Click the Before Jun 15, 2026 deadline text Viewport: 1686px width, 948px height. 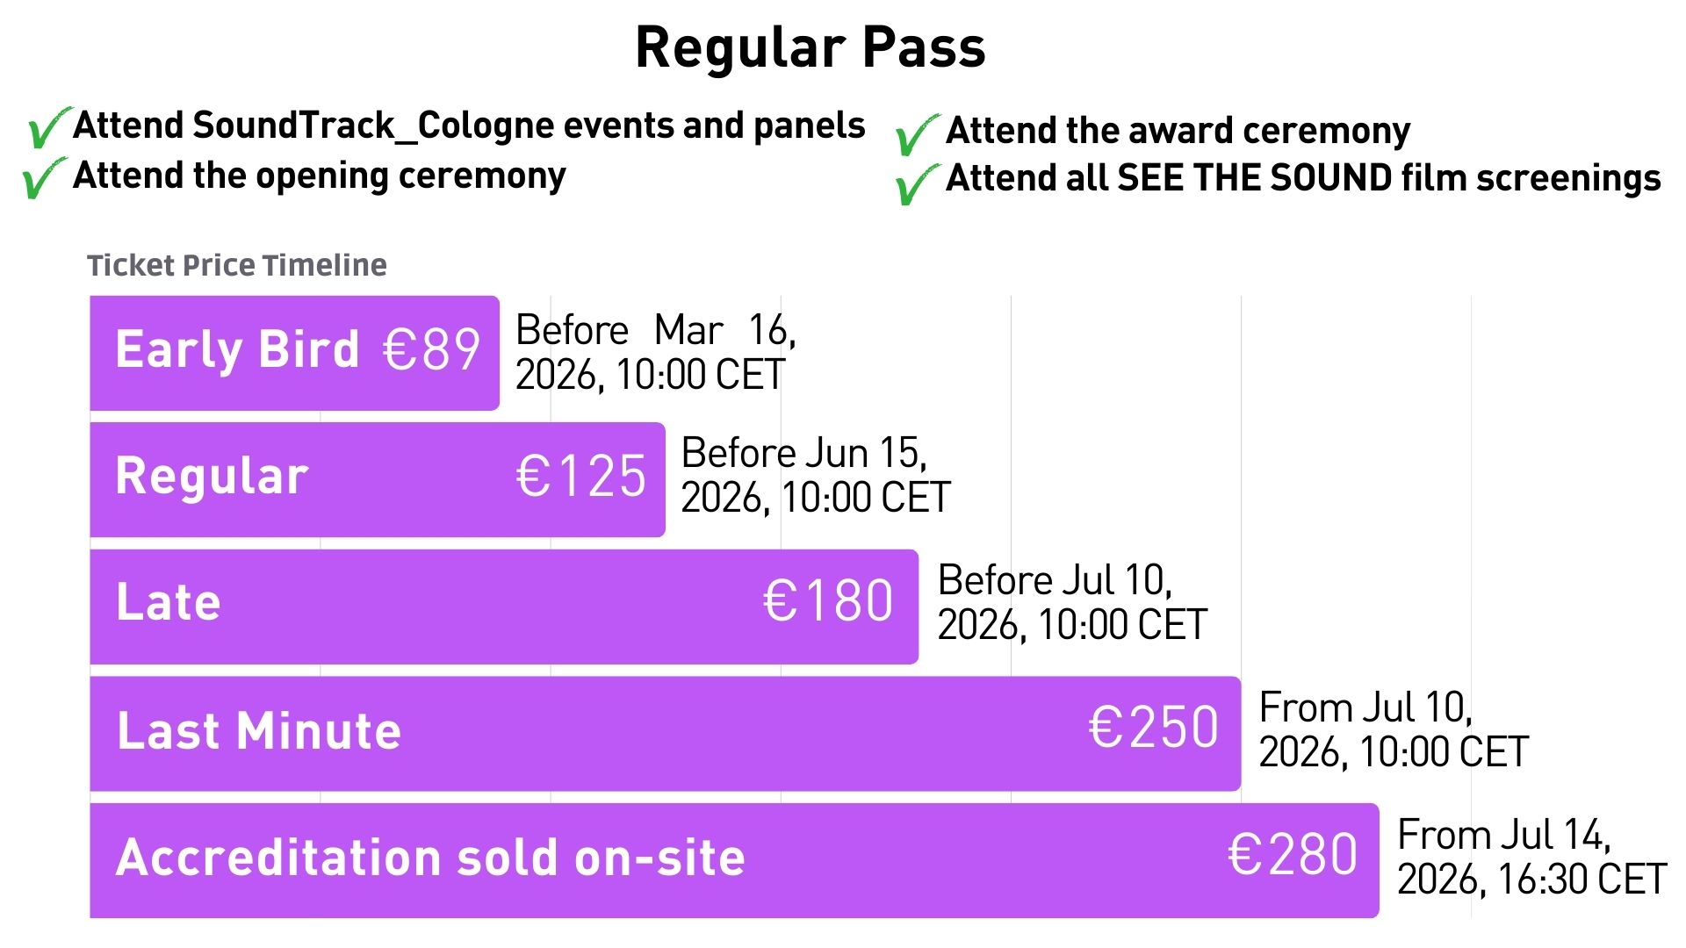(815, 476)
